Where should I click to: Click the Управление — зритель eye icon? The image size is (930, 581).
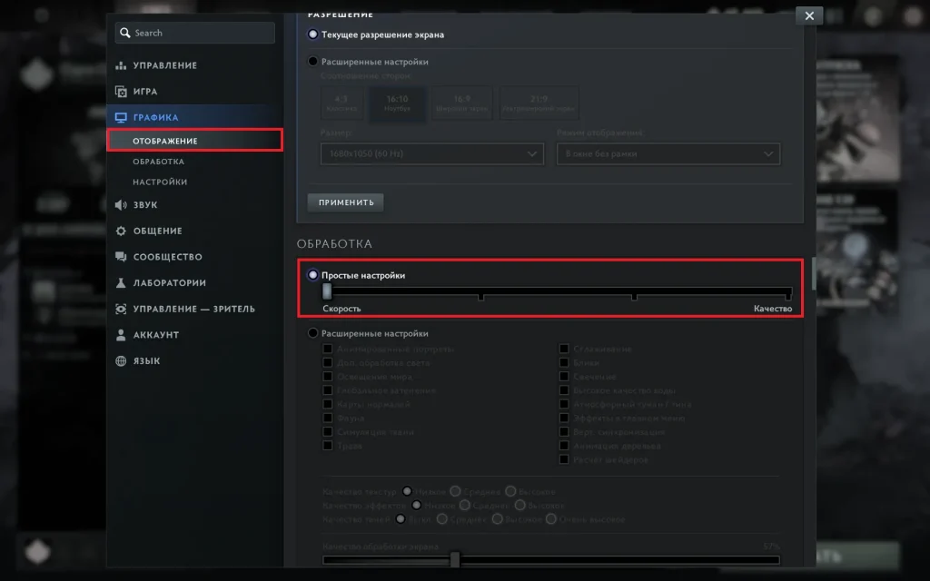click(121, 309)
